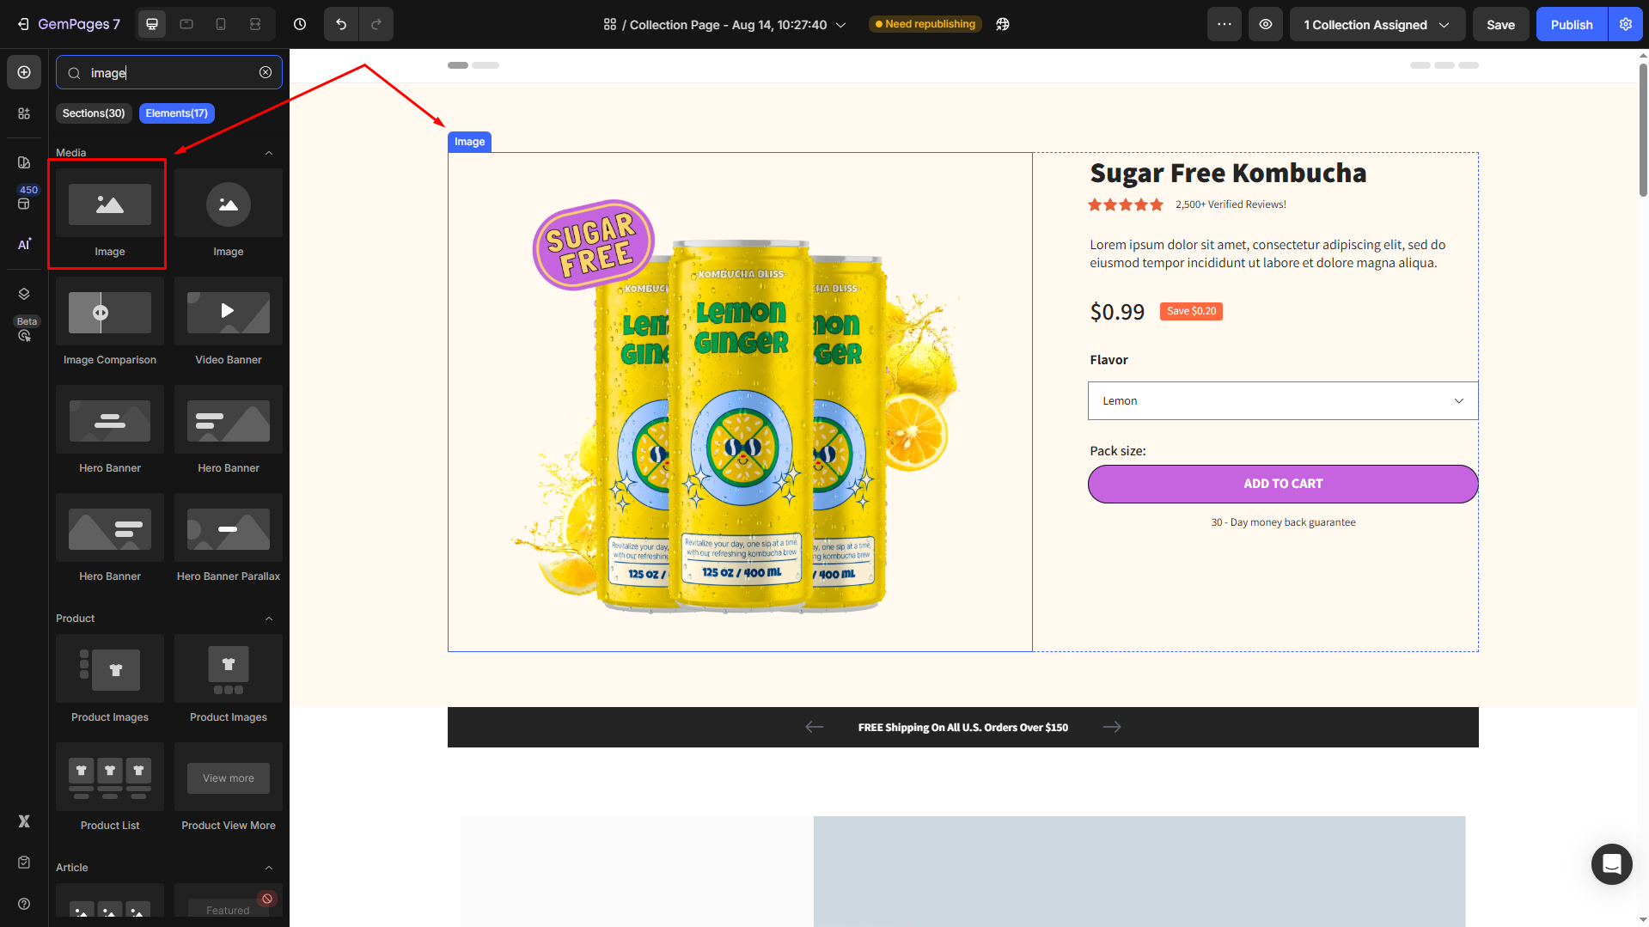Click the ADD TO CART button
The image size is (1649, 927).
point(1283,484)
